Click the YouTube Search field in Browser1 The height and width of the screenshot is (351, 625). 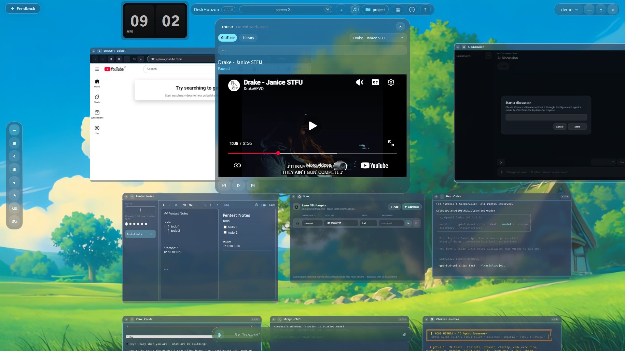point(179,69)
